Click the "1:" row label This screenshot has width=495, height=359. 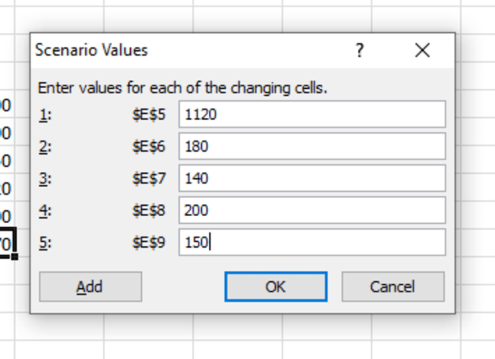coord(45,115)
